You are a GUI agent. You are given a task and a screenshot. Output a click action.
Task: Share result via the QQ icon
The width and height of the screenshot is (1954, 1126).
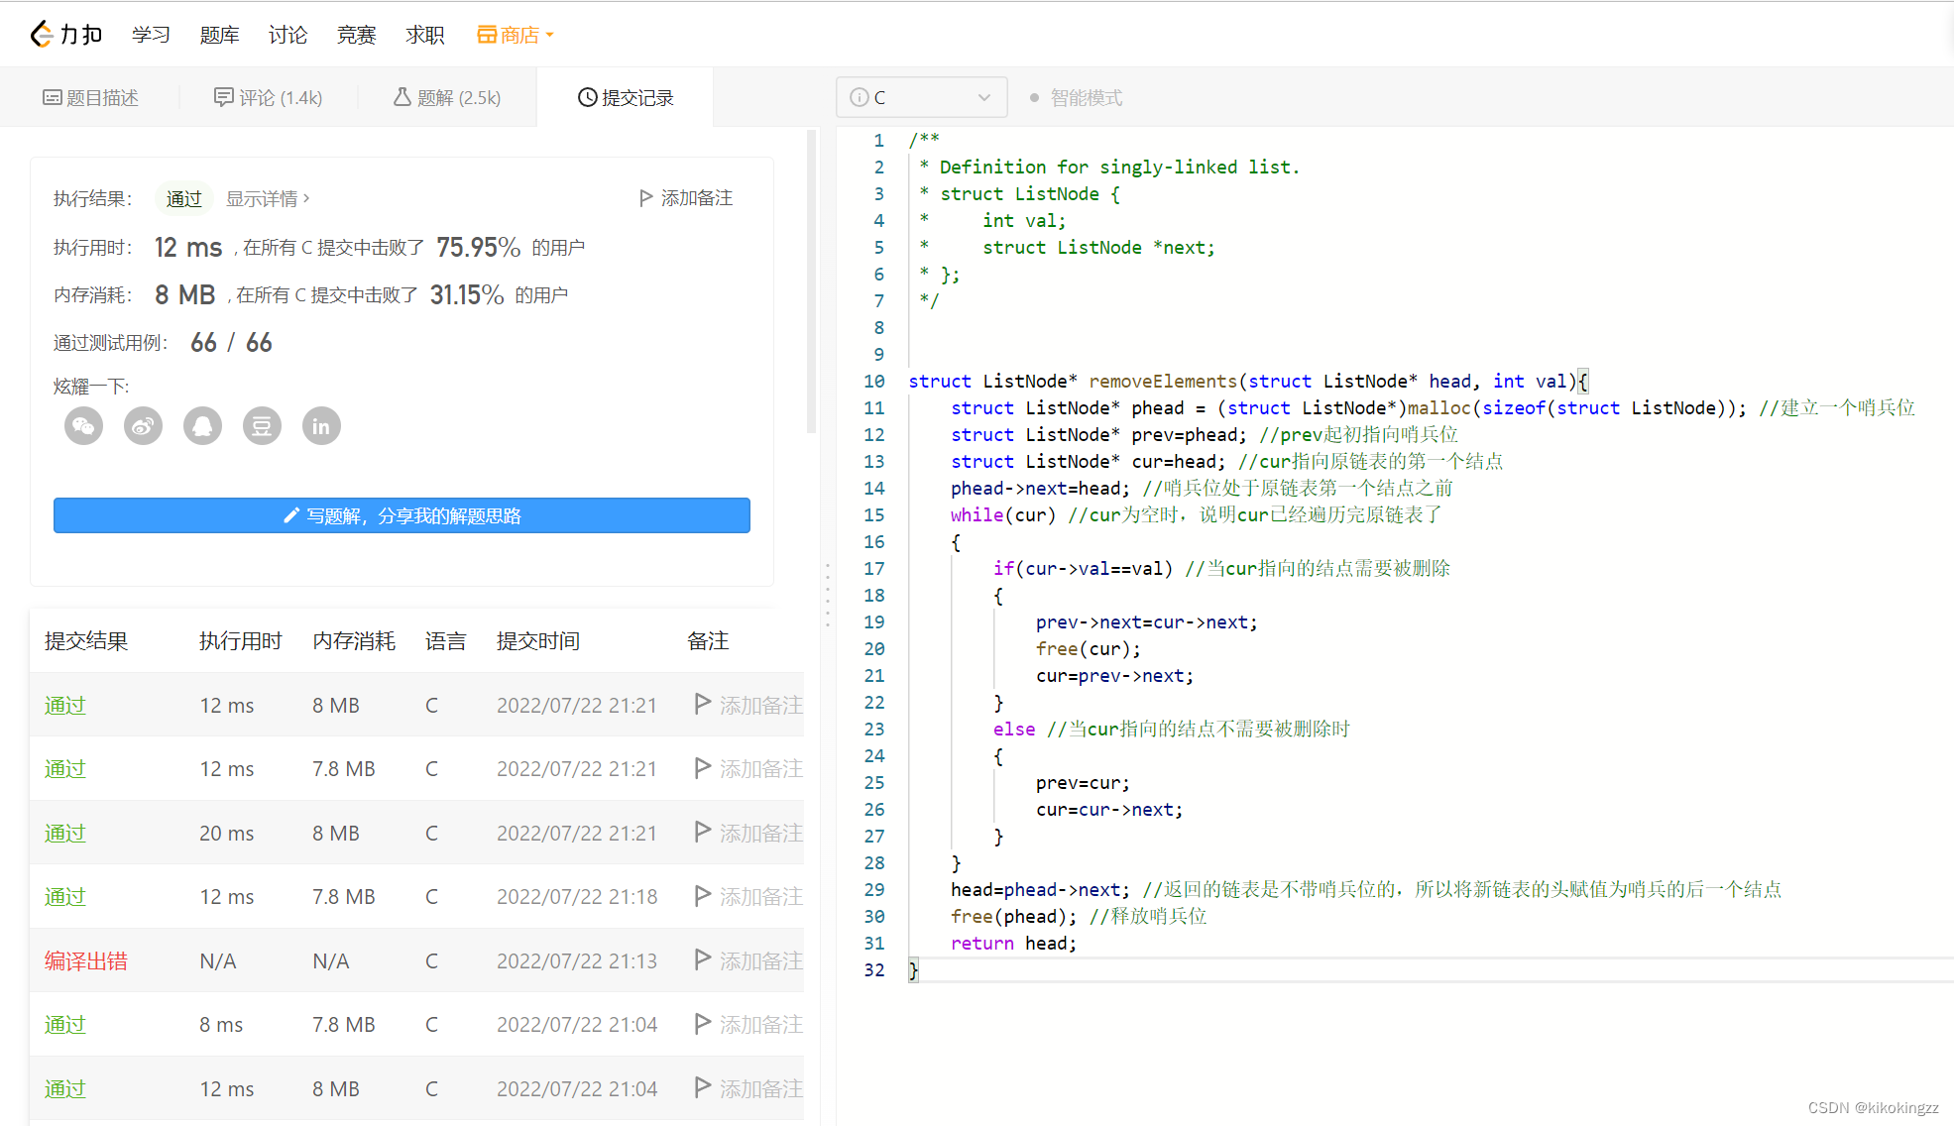pos(202,426)
